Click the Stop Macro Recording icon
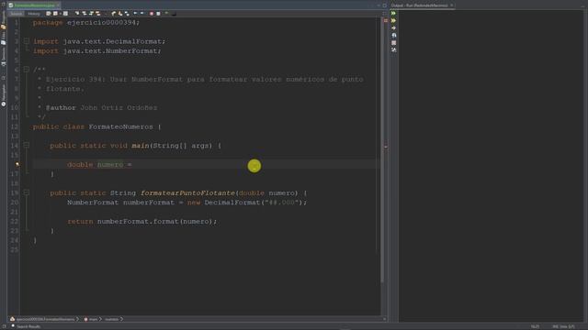588x330 pixels. [158, 14]
